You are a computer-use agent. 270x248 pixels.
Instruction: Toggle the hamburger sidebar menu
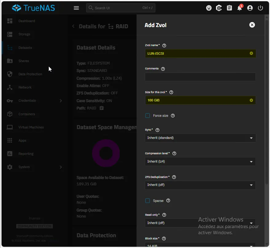click(x=76, y=8)
